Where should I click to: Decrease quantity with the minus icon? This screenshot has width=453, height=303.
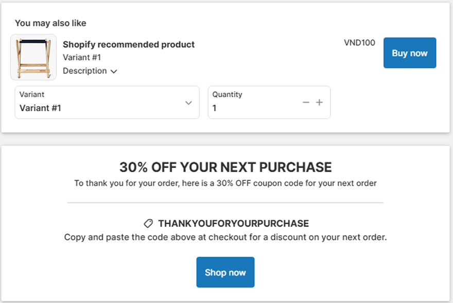coord(306,103)
